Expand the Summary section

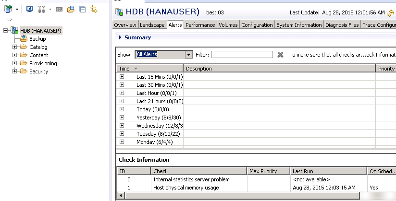pyautogui.click(x=119, y=37)
